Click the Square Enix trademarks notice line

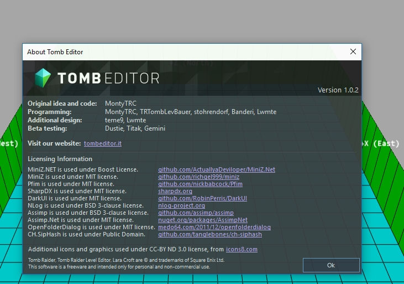pyautogui.click(x=126, y=260)
